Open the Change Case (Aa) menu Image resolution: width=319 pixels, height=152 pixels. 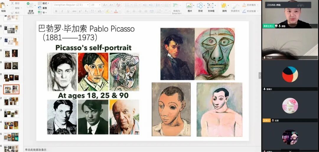100,11
